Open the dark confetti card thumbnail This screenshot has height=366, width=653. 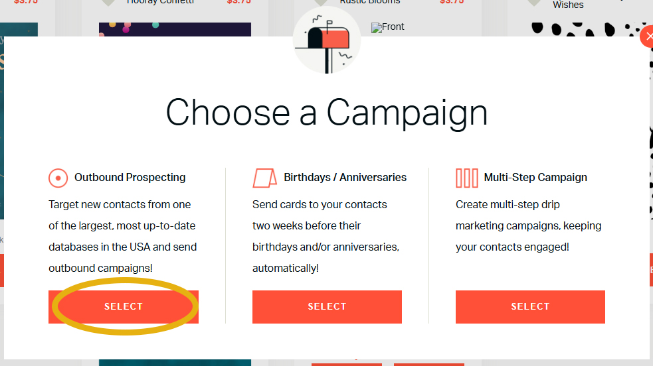pyautogui.click(x=175, y=29)
